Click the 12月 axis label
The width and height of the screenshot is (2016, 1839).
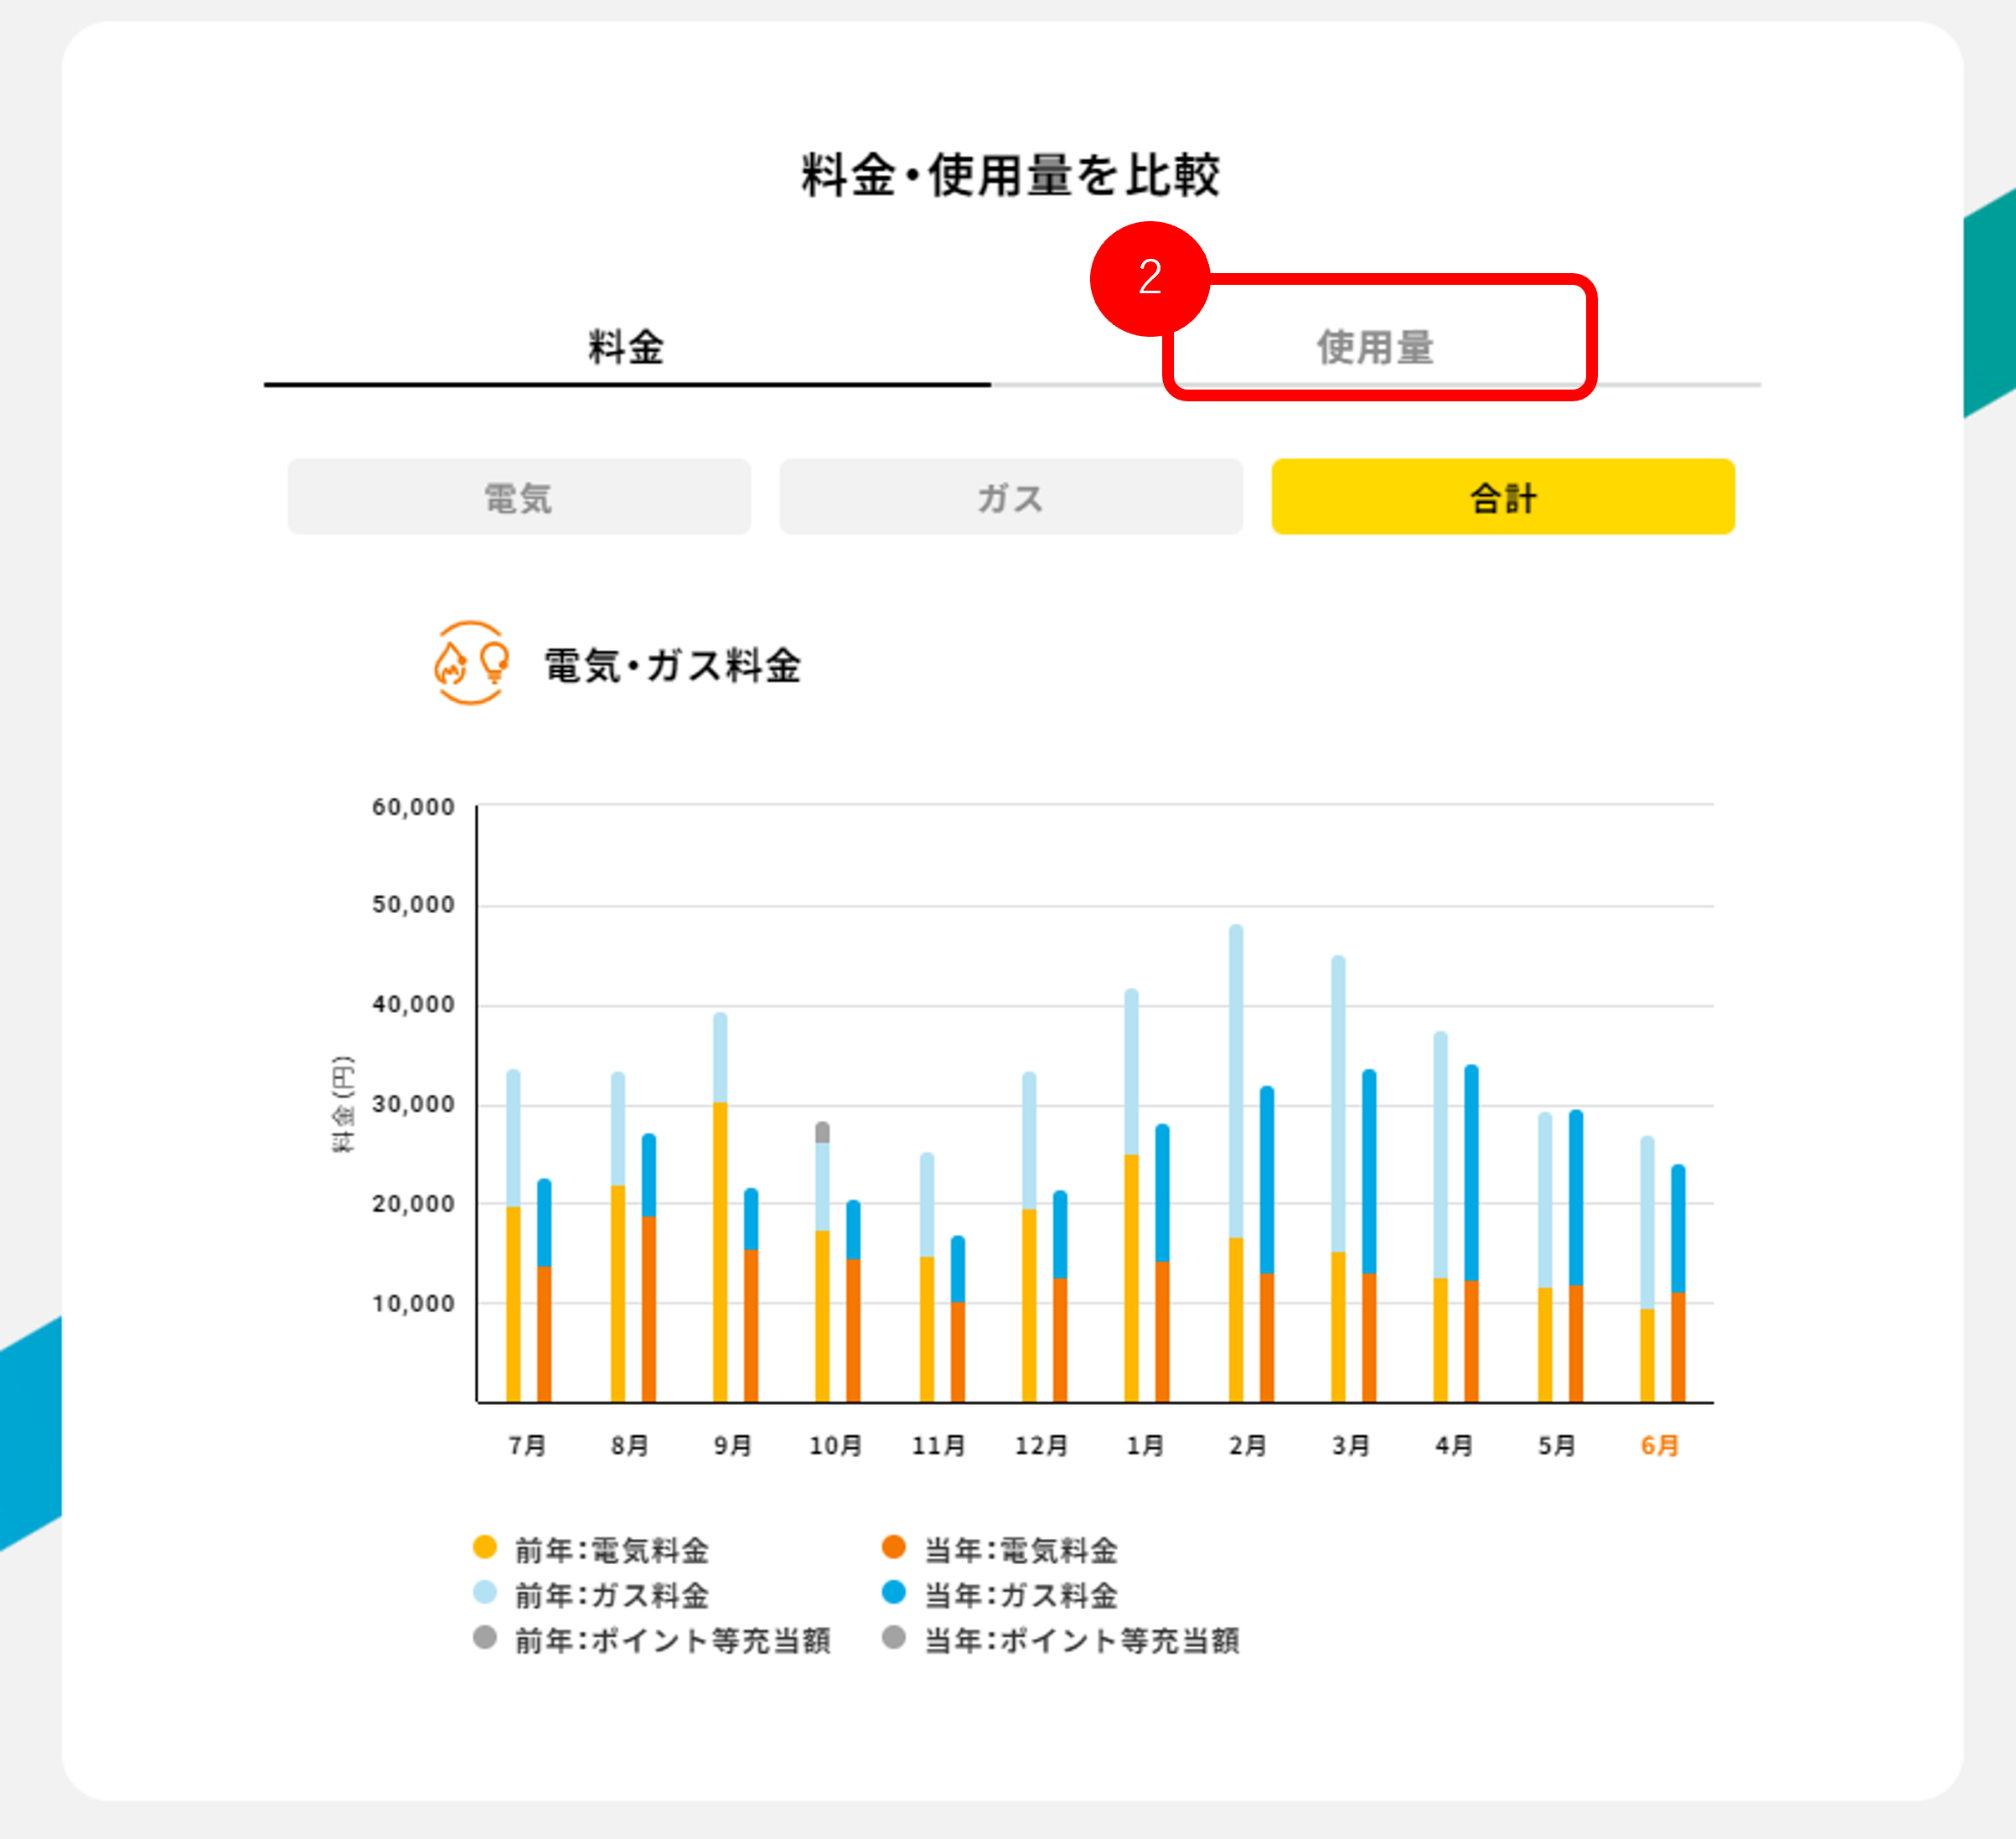pos(1042,1445)
